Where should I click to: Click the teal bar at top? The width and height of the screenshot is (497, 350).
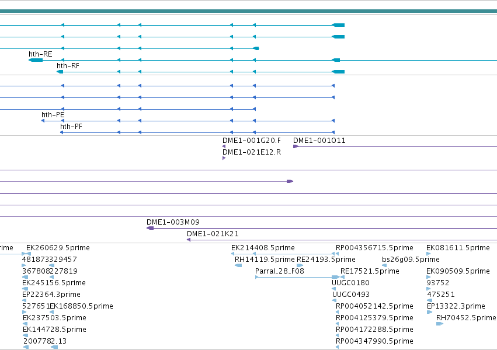249,12
